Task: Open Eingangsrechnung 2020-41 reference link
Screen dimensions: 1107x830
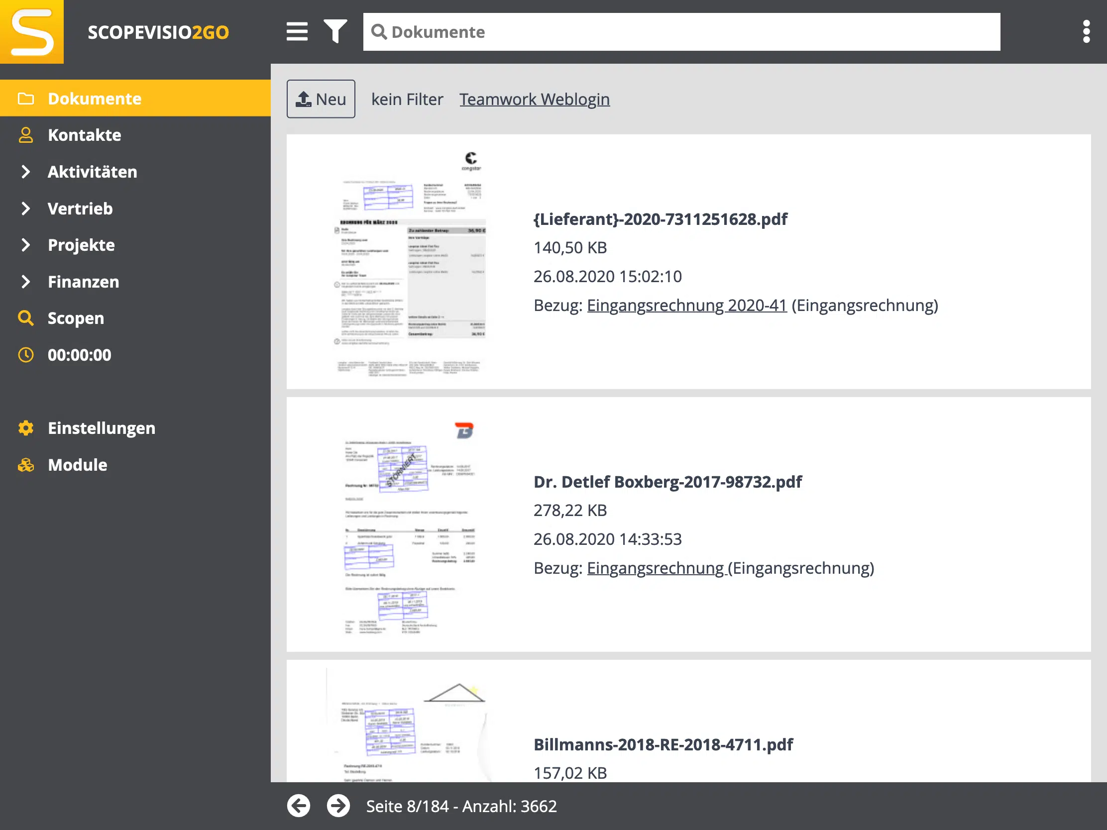Action: pos(686,305)
